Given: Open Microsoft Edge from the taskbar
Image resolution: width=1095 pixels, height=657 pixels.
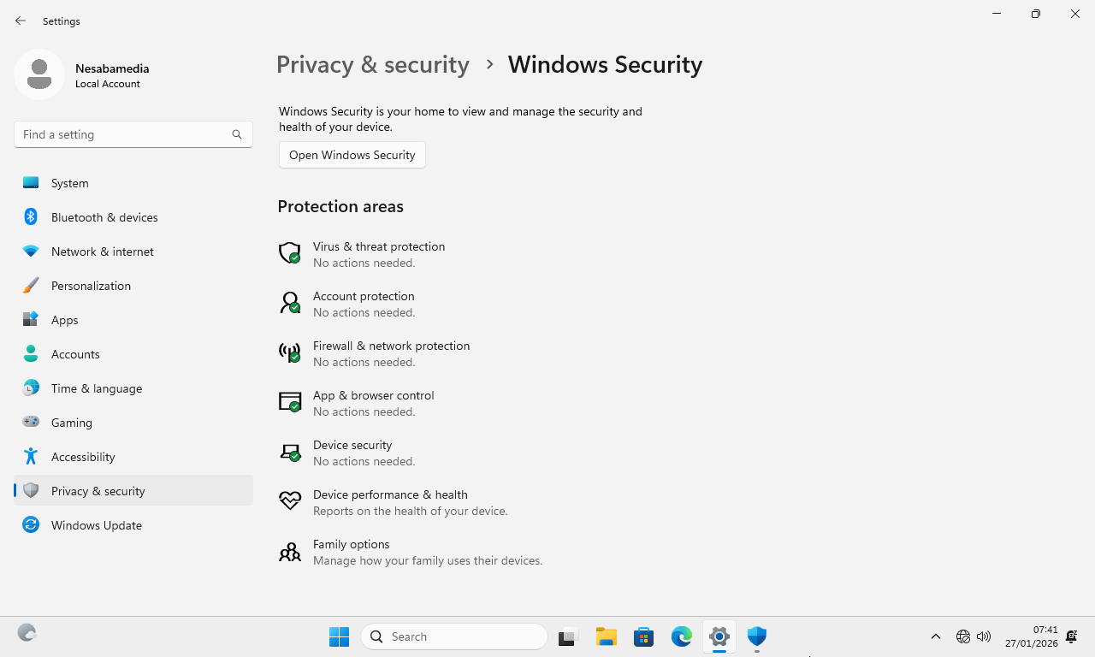Looking at the screenshot, I should click(x=682, y=636).
